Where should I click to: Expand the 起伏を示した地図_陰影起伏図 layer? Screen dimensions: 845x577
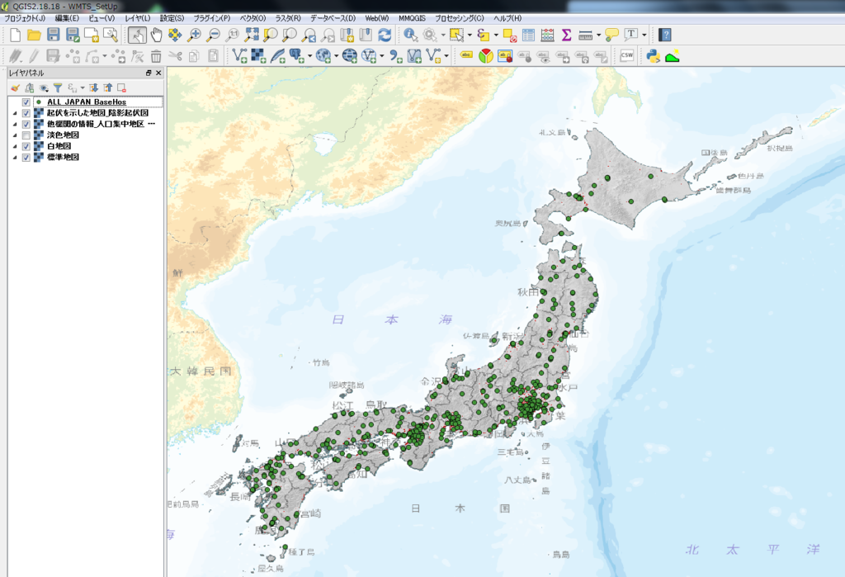15,113
